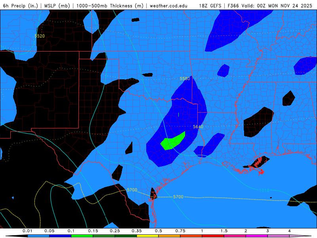317x238 pixels.
Task: Click the 0.25 legend value
Action: (115, 231)
